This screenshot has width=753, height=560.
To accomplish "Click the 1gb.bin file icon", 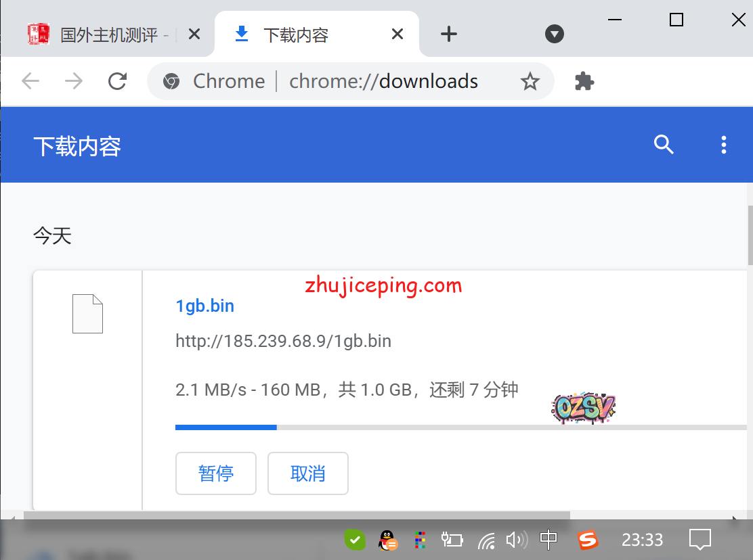I will pos(87,314).
